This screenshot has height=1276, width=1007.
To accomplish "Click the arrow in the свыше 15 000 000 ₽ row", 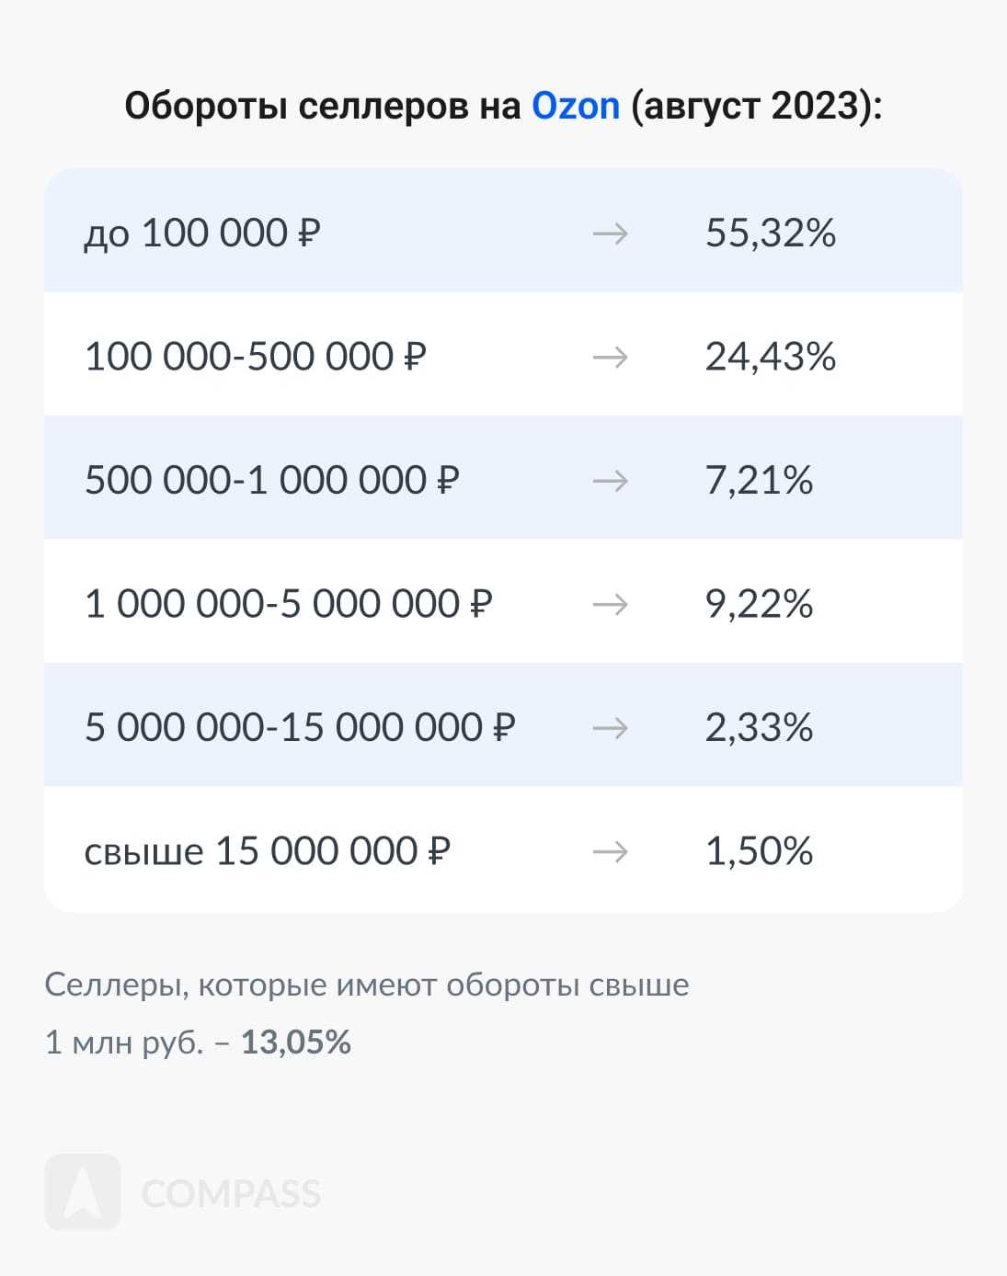I will (x=610, y=851).
